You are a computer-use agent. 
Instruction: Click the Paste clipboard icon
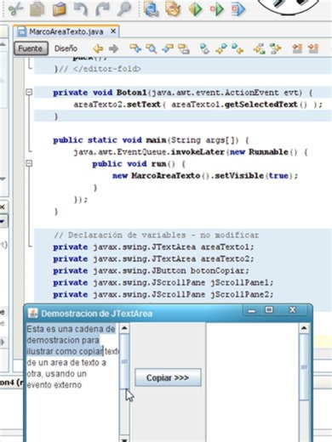coord(59,8)
